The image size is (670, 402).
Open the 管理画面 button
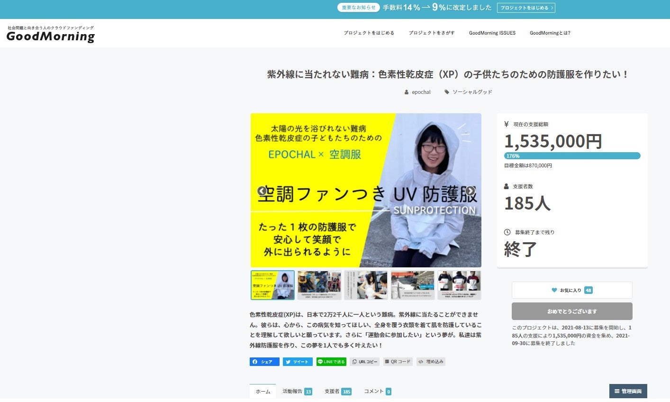tap(628, 391)
